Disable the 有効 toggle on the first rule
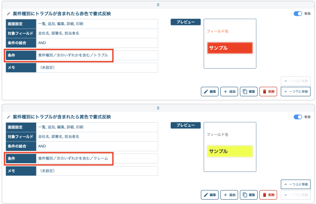Image resolution: width=316 pixels, height=204 pixels. (x=298, y=14)
